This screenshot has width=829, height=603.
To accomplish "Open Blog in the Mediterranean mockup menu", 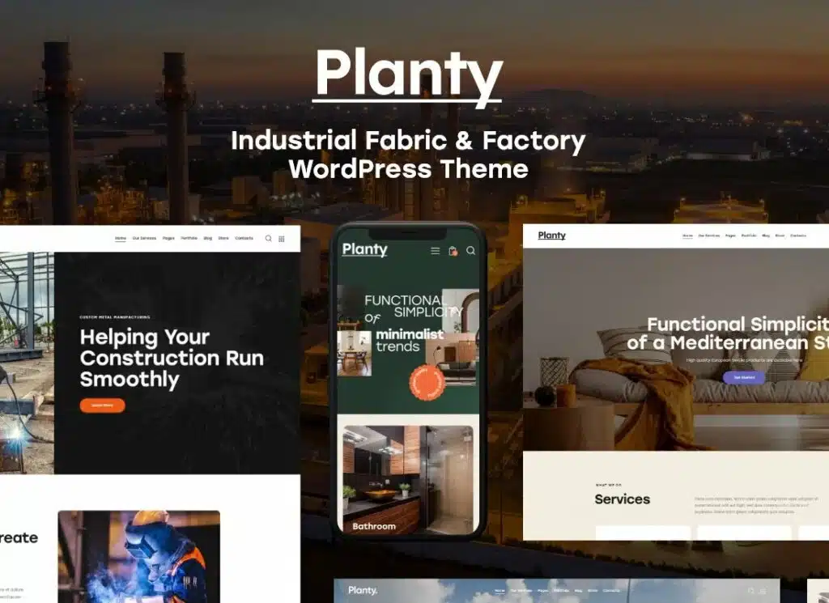I will [x=766, y=236].
